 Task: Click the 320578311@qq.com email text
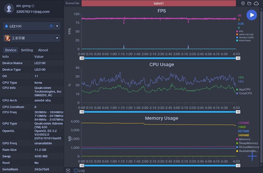pos(33,11)
